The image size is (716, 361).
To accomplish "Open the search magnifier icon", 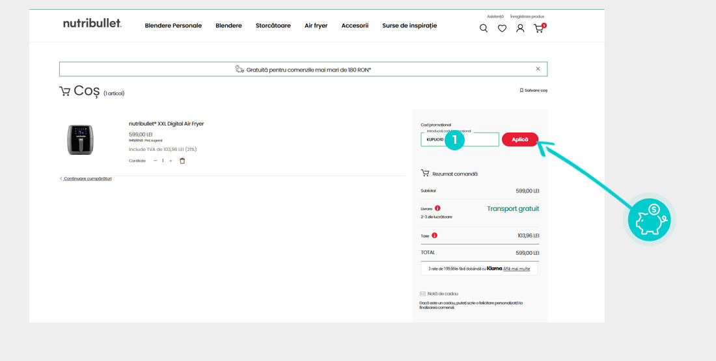I will (x=484, y=29).
